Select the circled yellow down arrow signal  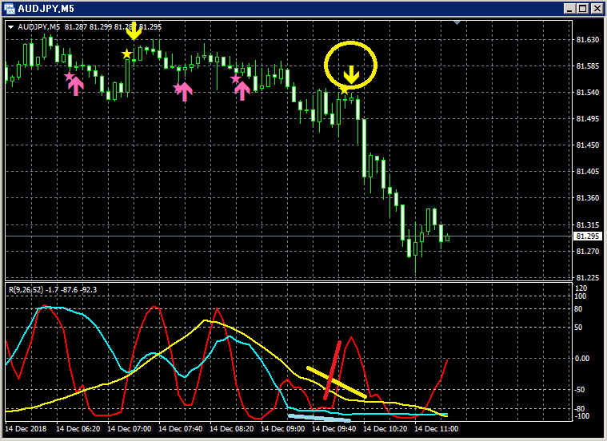click(351, 75)
